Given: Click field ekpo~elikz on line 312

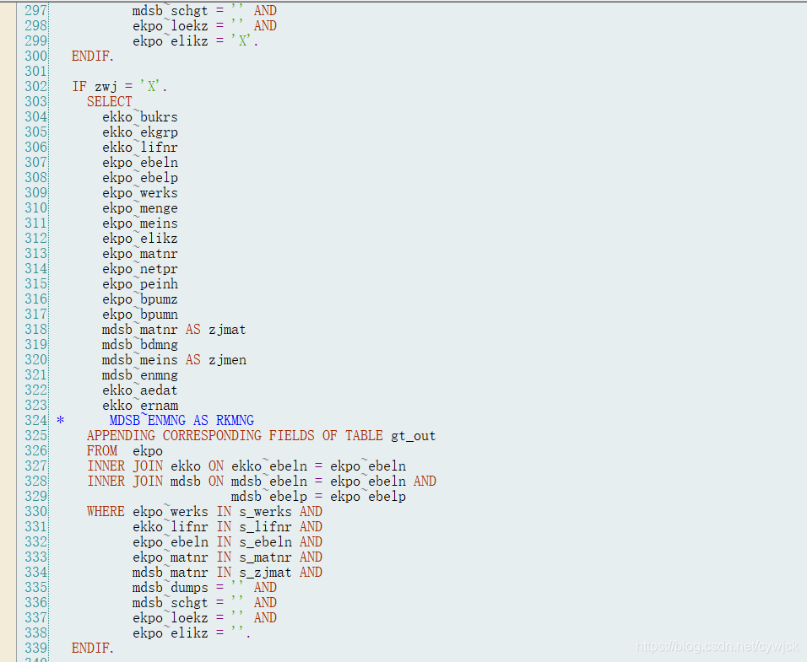Looking at the screenshot, I should click(140, 239).
